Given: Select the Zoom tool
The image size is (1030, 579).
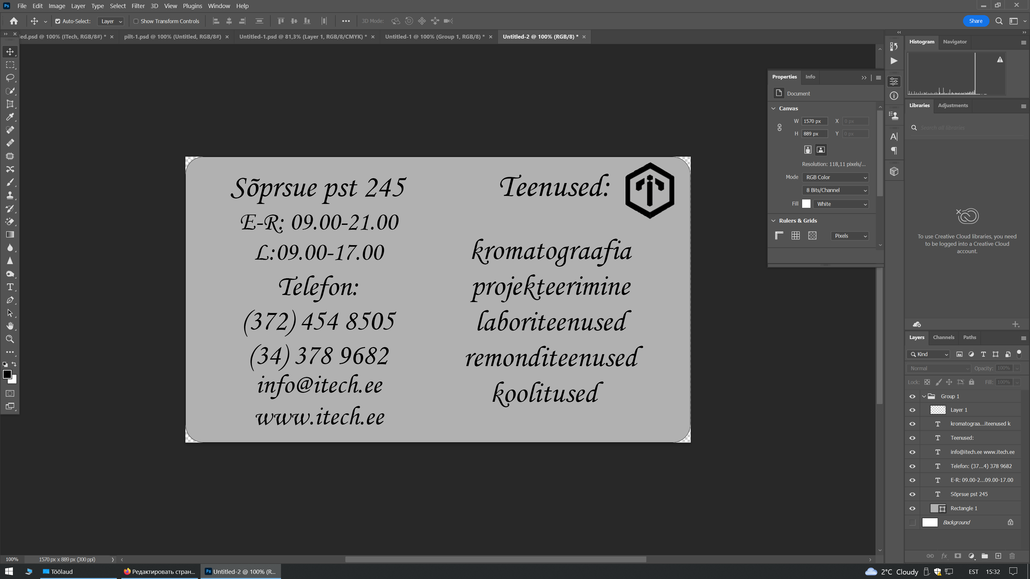Looking at the screenshot, I should click(10, 339).
